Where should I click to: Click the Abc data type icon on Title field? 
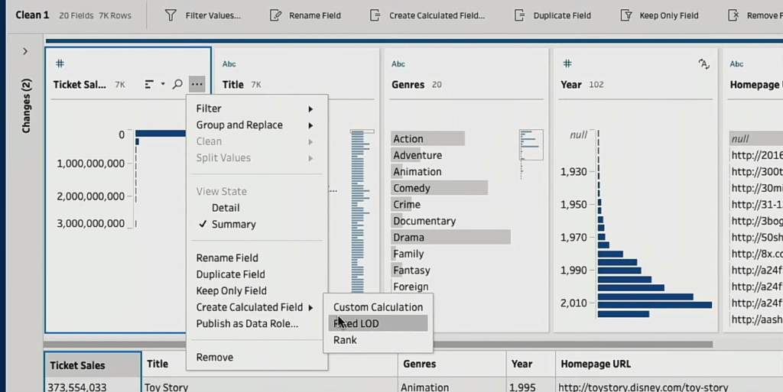pyautogui.click(x=229, y=64)
